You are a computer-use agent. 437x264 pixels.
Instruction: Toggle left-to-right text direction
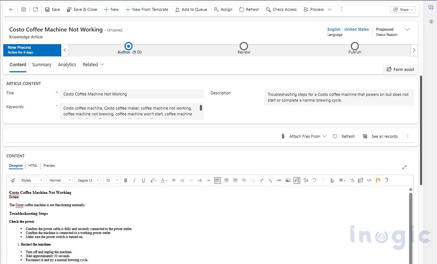pyautogui.click(x=297, y=180)
